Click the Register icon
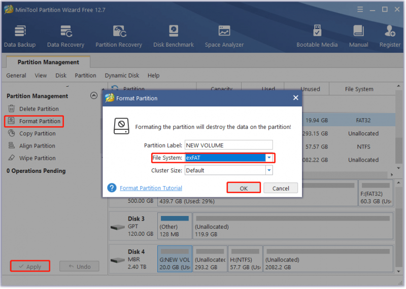 (x=390, y=36)
